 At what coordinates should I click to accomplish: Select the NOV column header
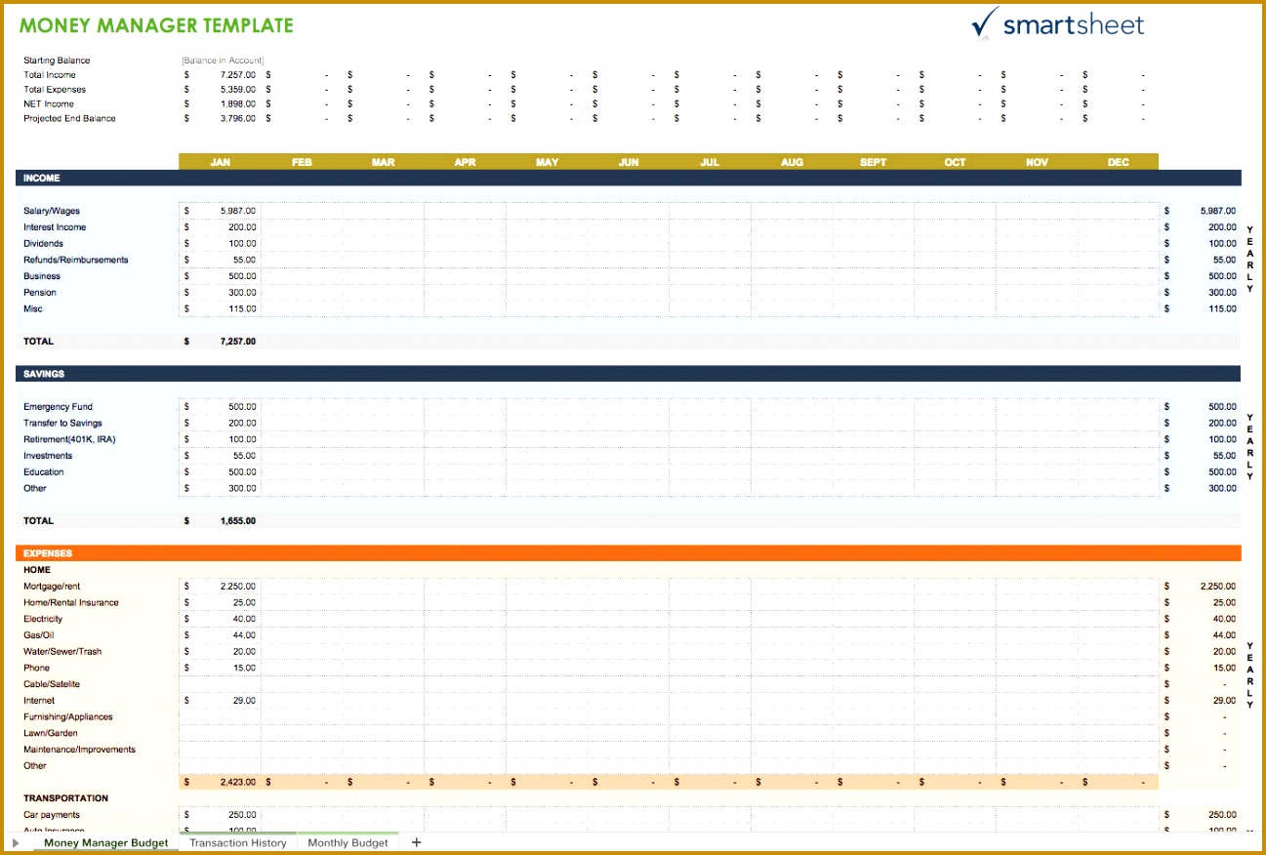(x=1037, y=162)
